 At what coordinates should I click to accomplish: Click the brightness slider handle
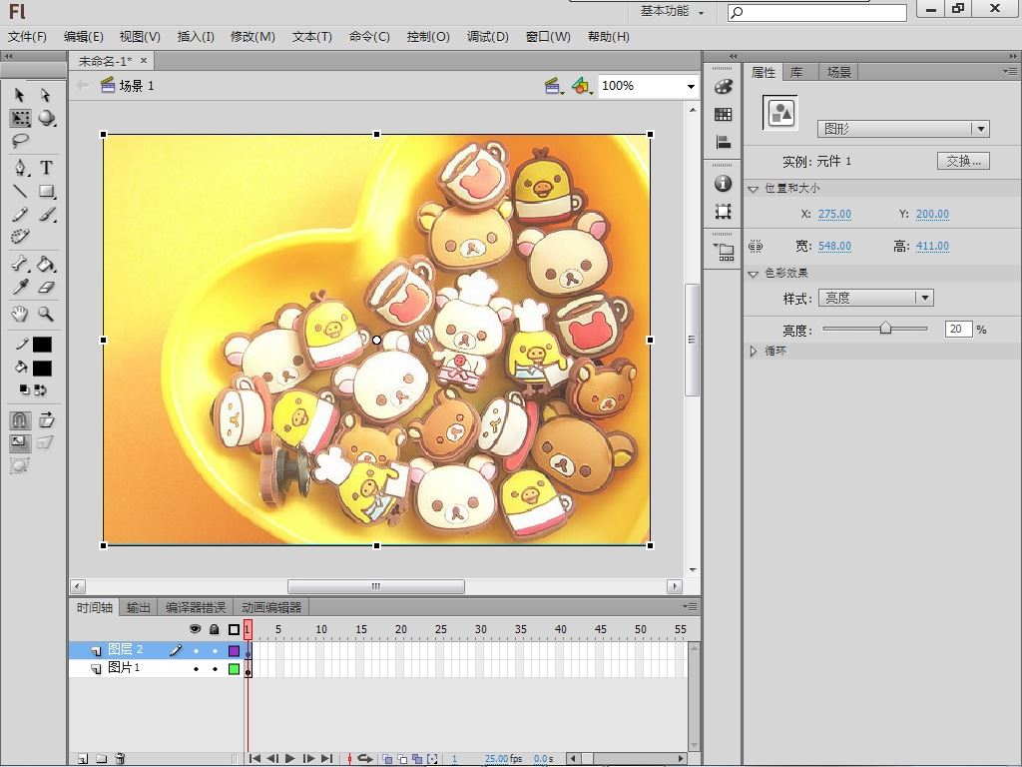point(885,329)
